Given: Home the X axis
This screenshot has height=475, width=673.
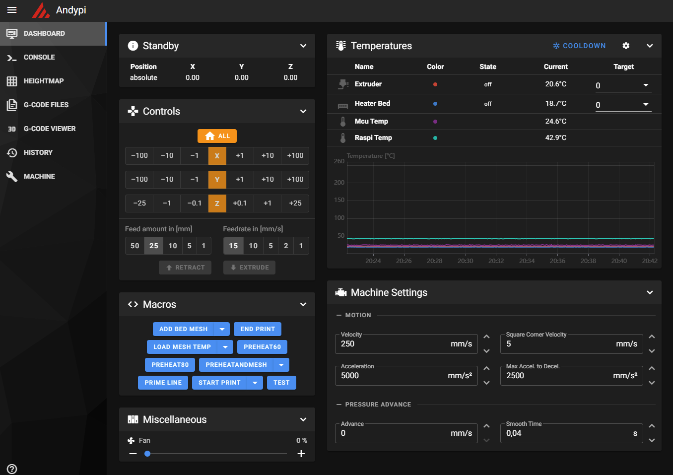Looking at the screenshot, I should click(217, 156).
